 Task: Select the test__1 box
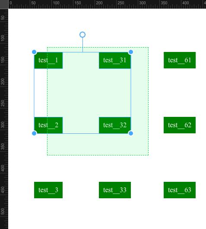(x=48, y=60)
